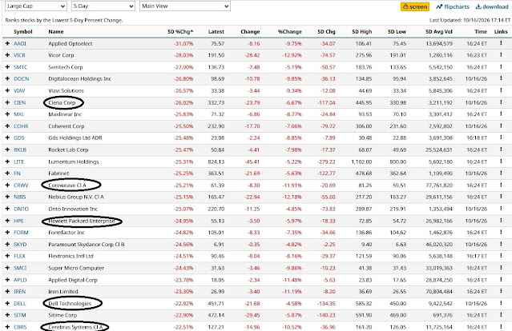Open the COHR symbol link

[x=21, y=126]
